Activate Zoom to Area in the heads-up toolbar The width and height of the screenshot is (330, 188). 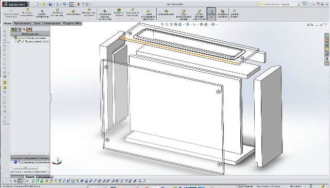coord(167,24)
